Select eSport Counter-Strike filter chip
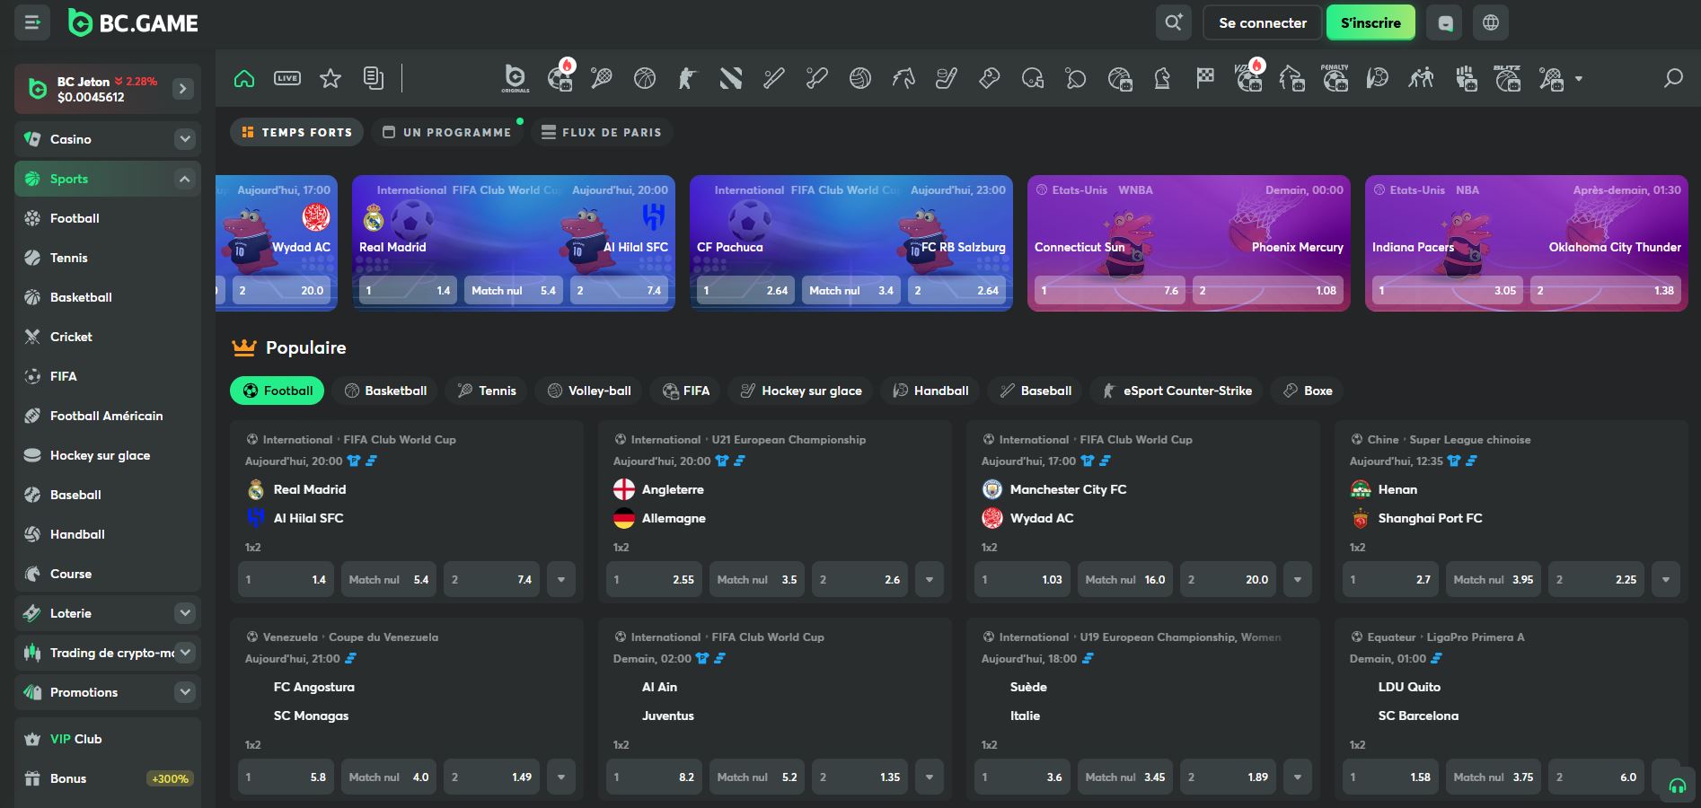The width and height of the screenshot is (1701, 808). pyautogui.click(x=1177, y=391)
